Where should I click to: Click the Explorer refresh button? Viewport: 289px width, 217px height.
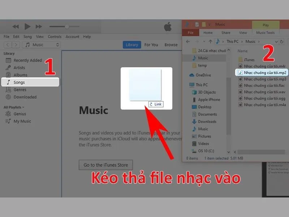coord(282,42)
